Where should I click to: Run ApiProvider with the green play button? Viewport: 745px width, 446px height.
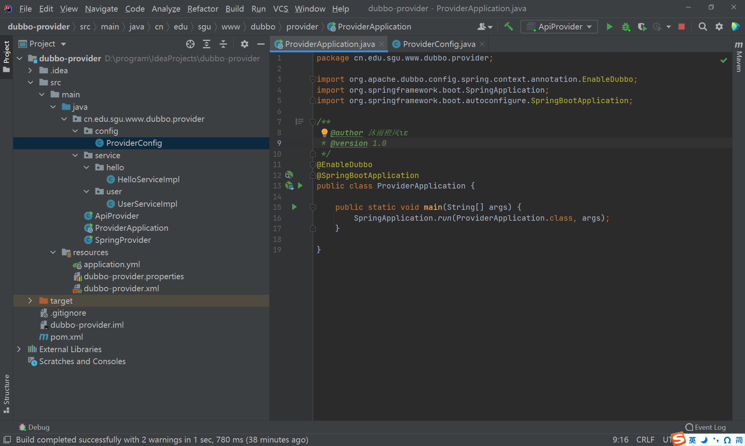[610, 26]
